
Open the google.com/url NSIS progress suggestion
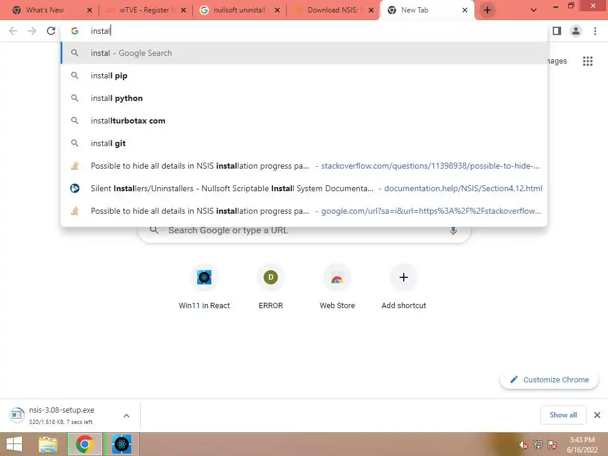[304, 211]
